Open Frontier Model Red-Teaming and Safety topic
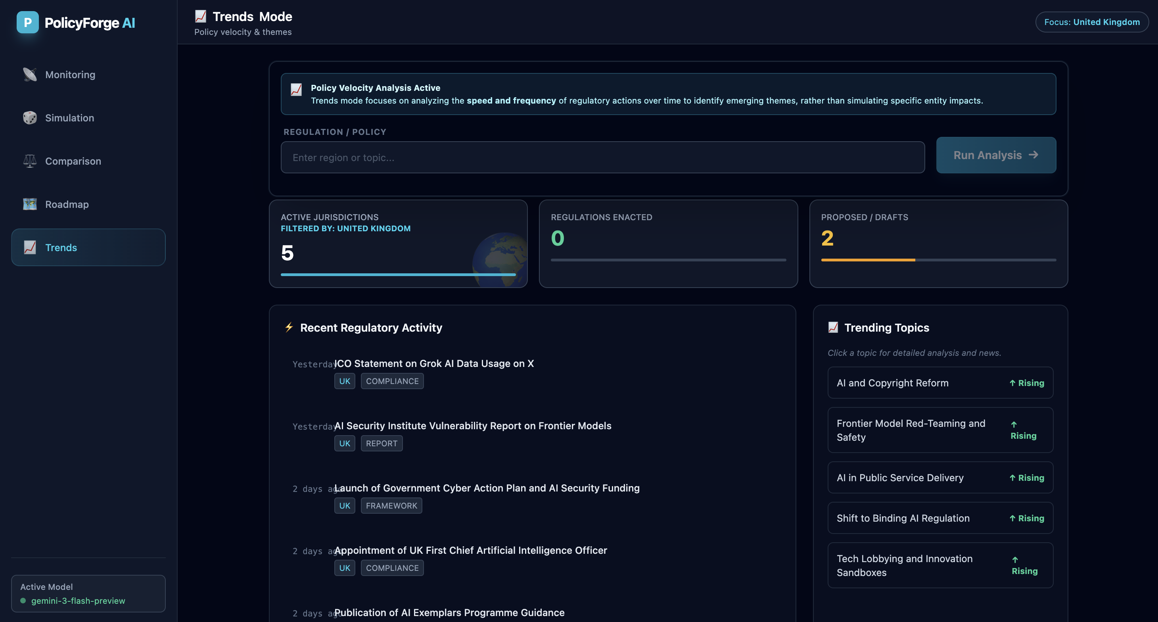The height and width of the screenshot is (622, 1158). (940, 430)
